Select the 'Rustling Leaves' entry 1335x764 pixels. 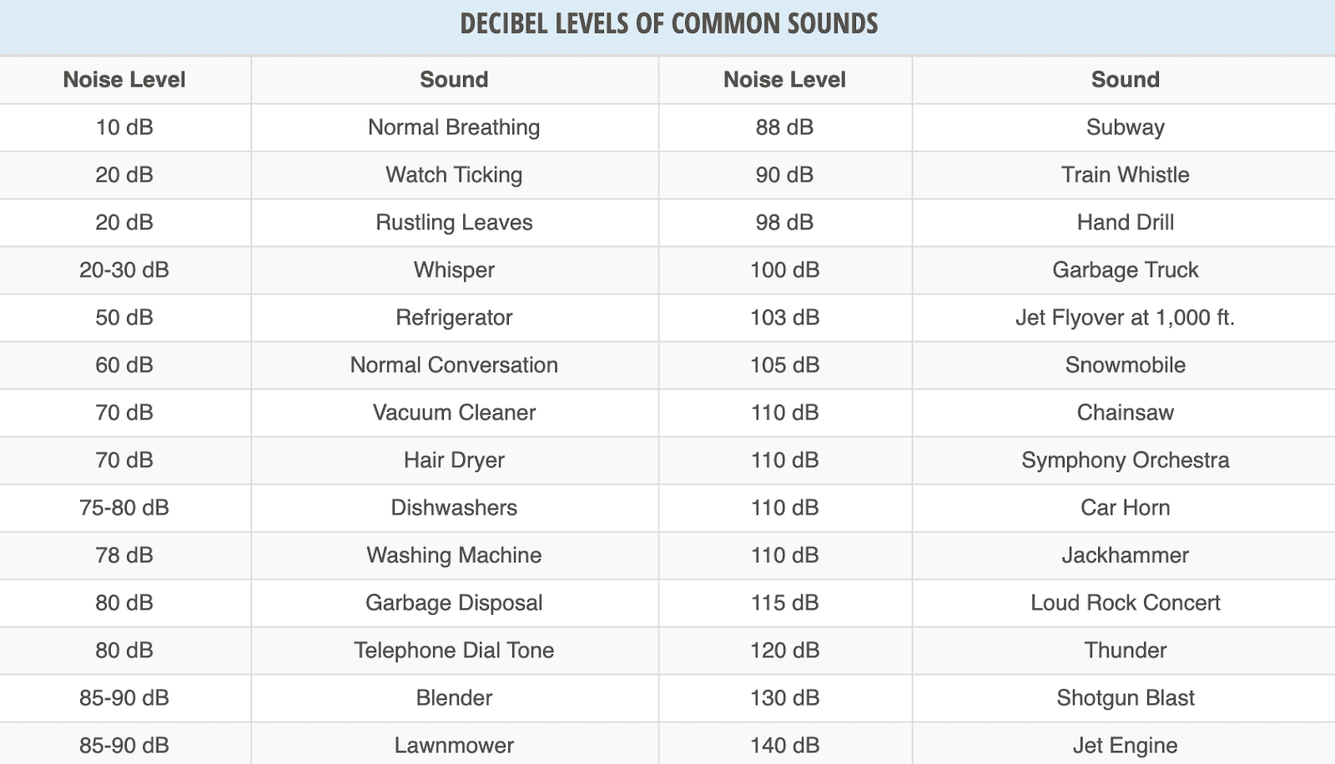coord(454,223)
